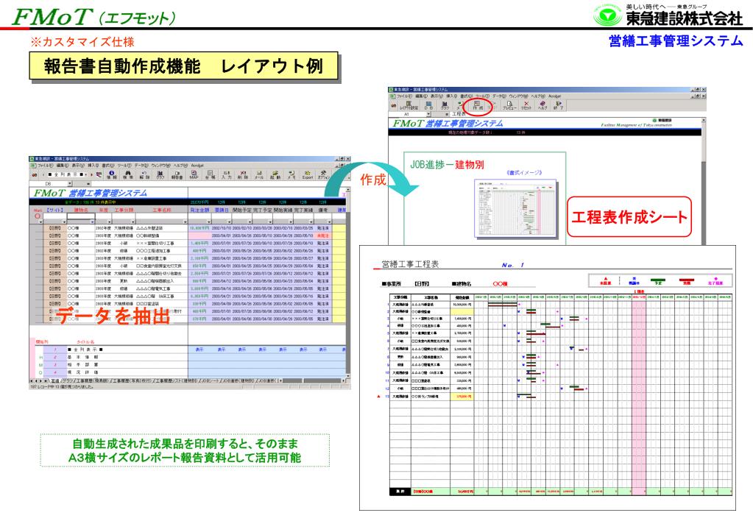The width and height of the screenshot is (753, 521).
Task: Click the ヘルプ icon in the right window toolbar
Action: (542, 106)
